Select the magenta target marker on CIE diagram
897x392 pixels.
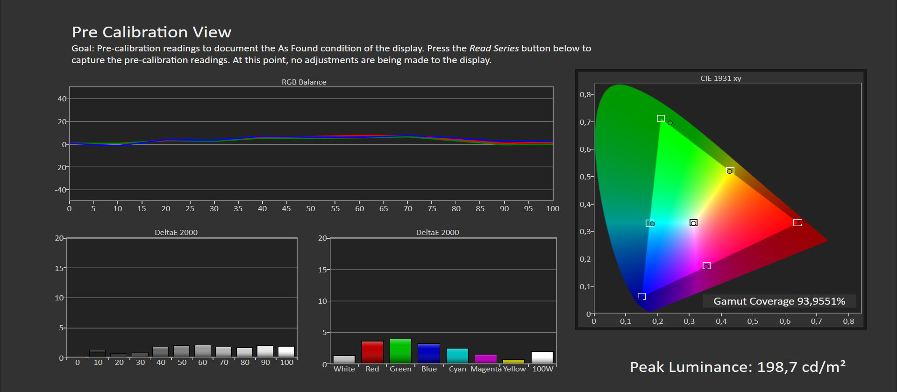pyautogui.click(x=706, y=266)
